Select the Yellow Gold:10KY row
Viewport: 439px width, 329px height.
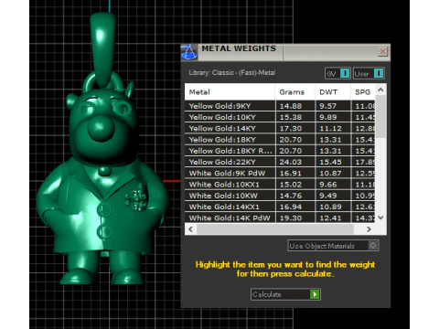(280, 117)
